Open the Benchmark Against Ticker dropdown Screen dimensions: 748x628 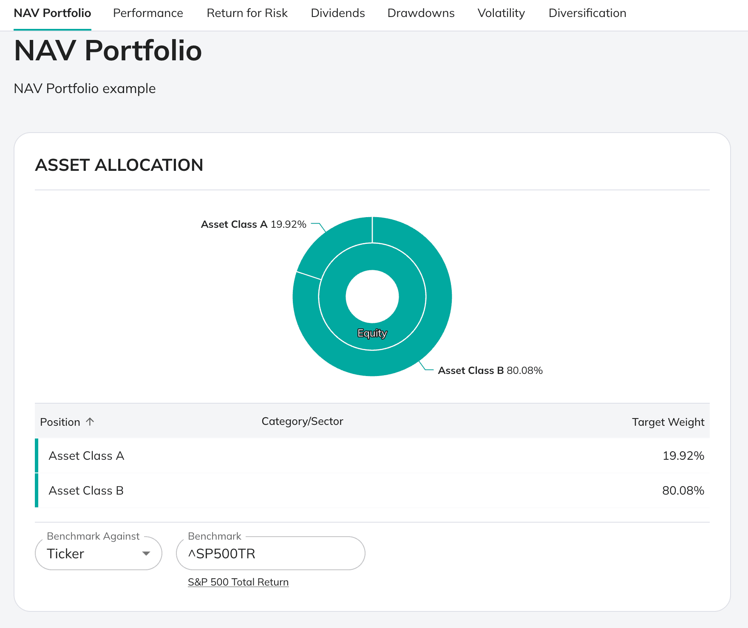click(x=99, y=553)
